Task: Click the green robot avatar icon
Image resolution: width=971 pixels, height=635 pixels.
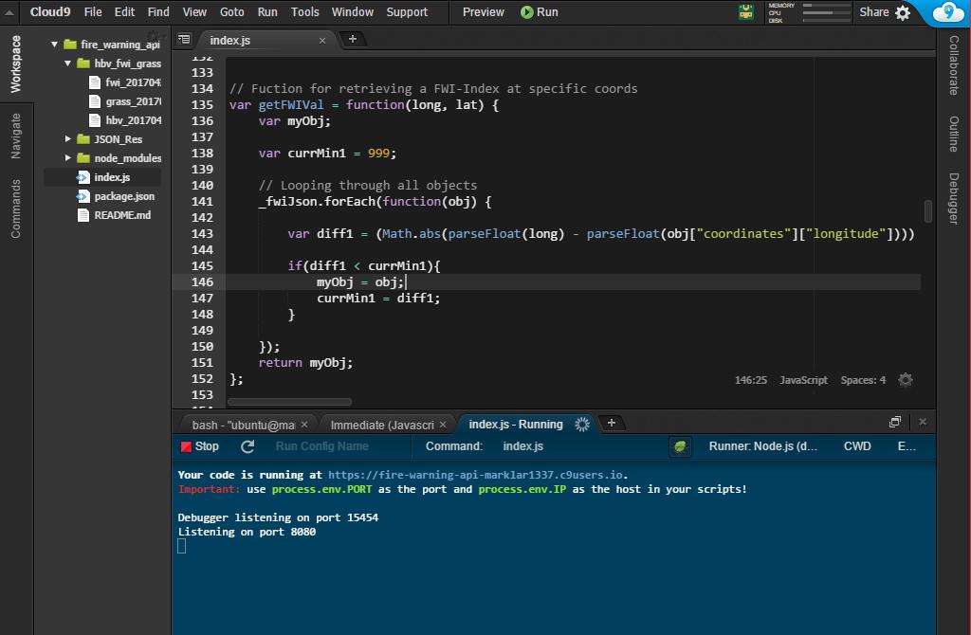Action: (x=746, y=11)
